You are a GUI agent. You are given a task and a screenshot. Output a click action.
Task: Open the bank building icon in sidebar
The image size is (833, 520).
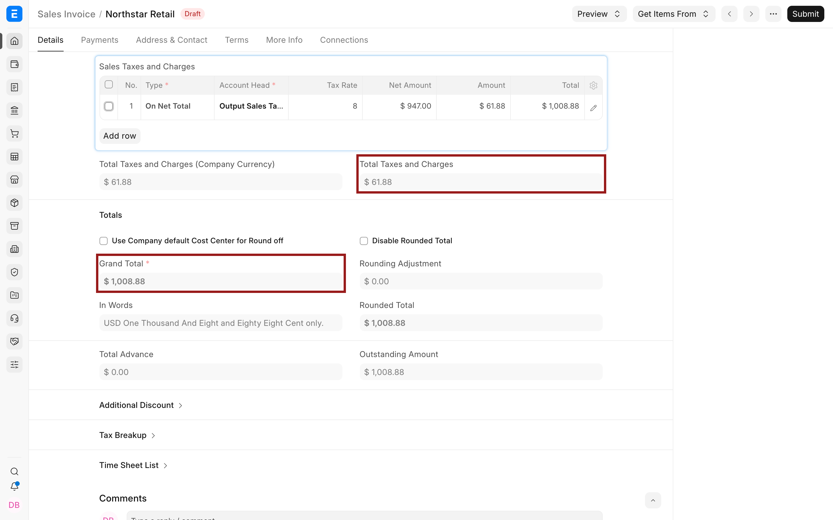click(14, 110)
